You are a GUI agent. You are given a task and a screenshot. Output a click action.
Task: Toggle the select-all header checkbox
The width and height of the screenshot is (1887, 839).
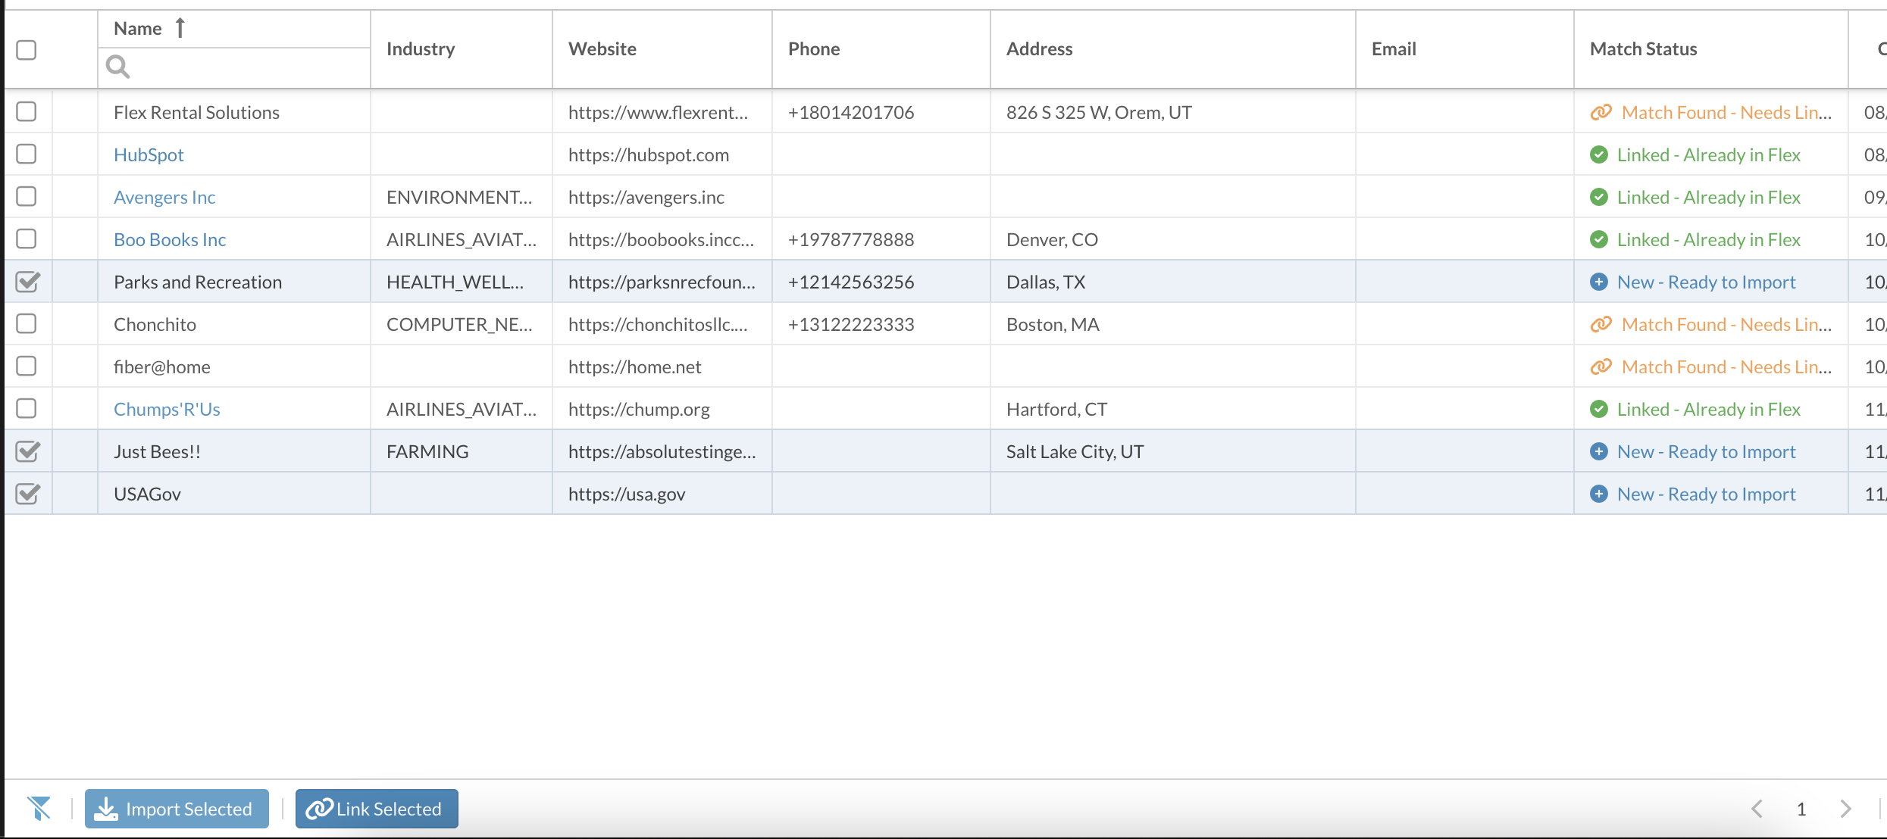[27, 50]
